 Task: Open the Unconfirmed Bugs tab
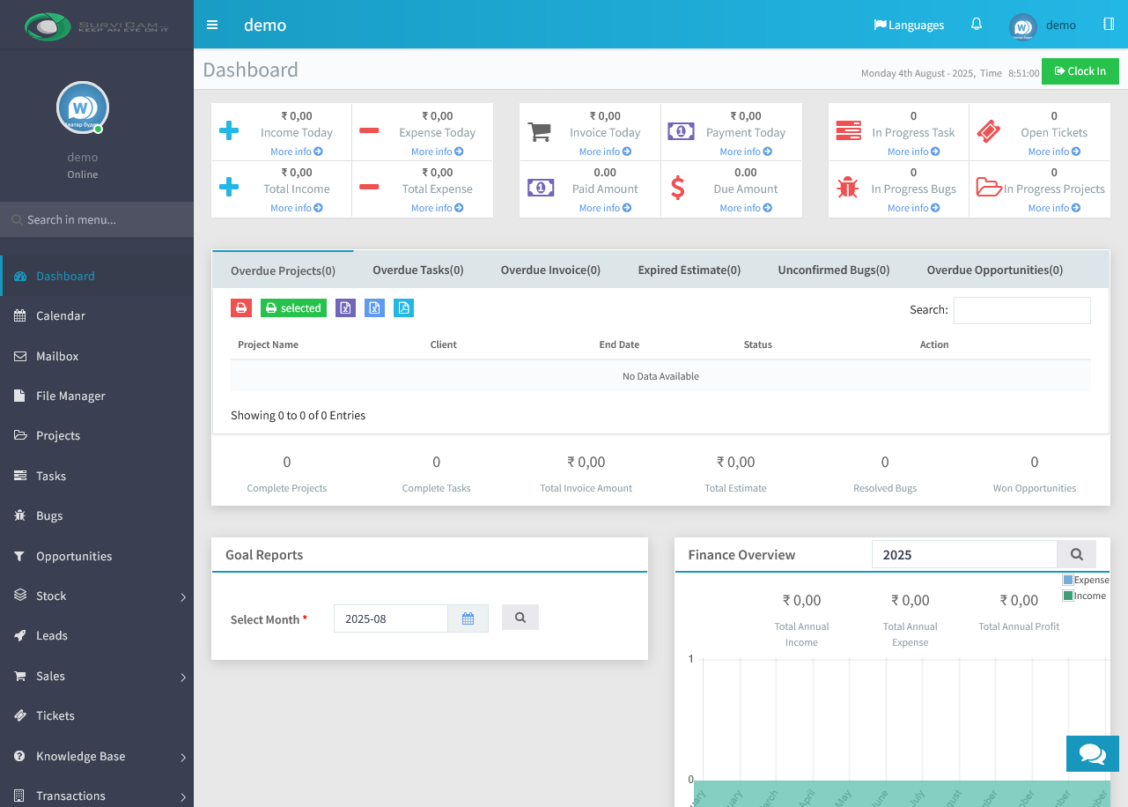click(833, 270)
